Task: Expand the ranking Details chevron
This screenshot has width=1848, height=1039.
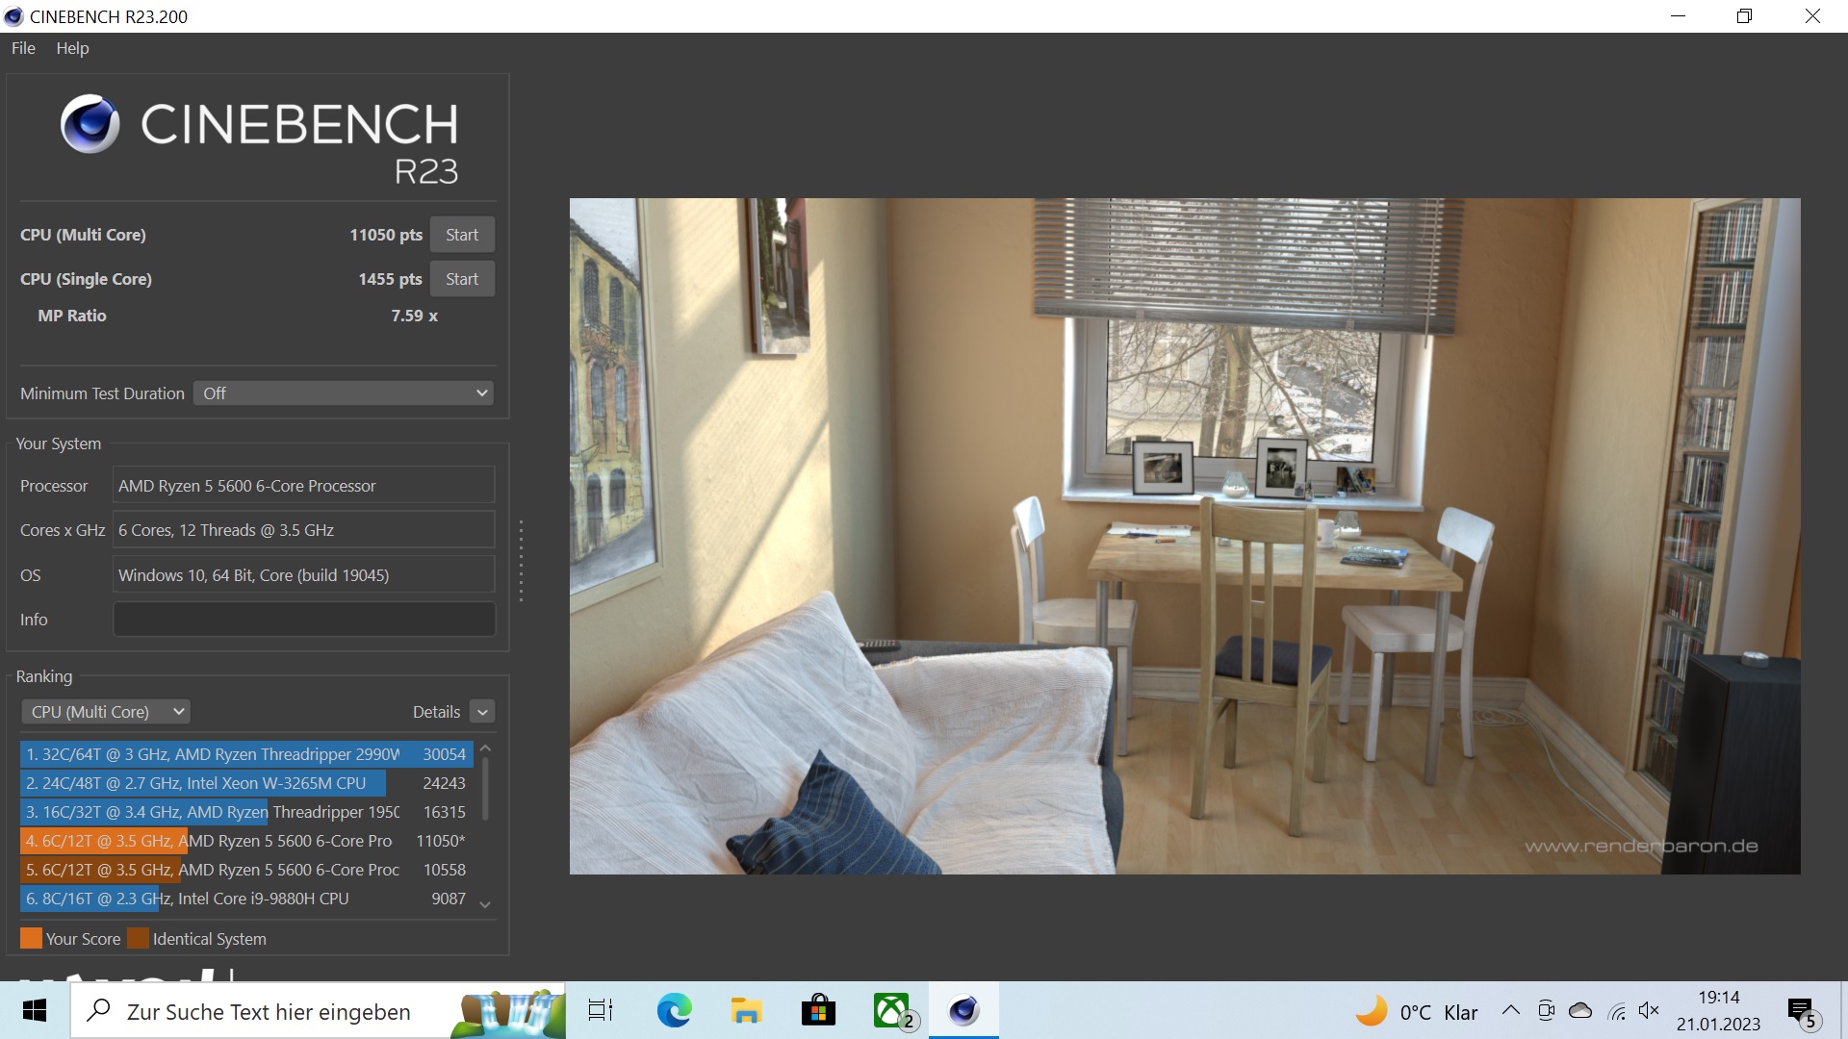Action: point(483,712)
